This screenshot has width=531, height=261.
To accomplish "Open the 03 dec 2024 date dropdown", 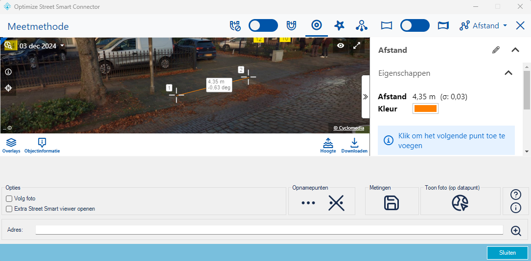I will [42, 46].
